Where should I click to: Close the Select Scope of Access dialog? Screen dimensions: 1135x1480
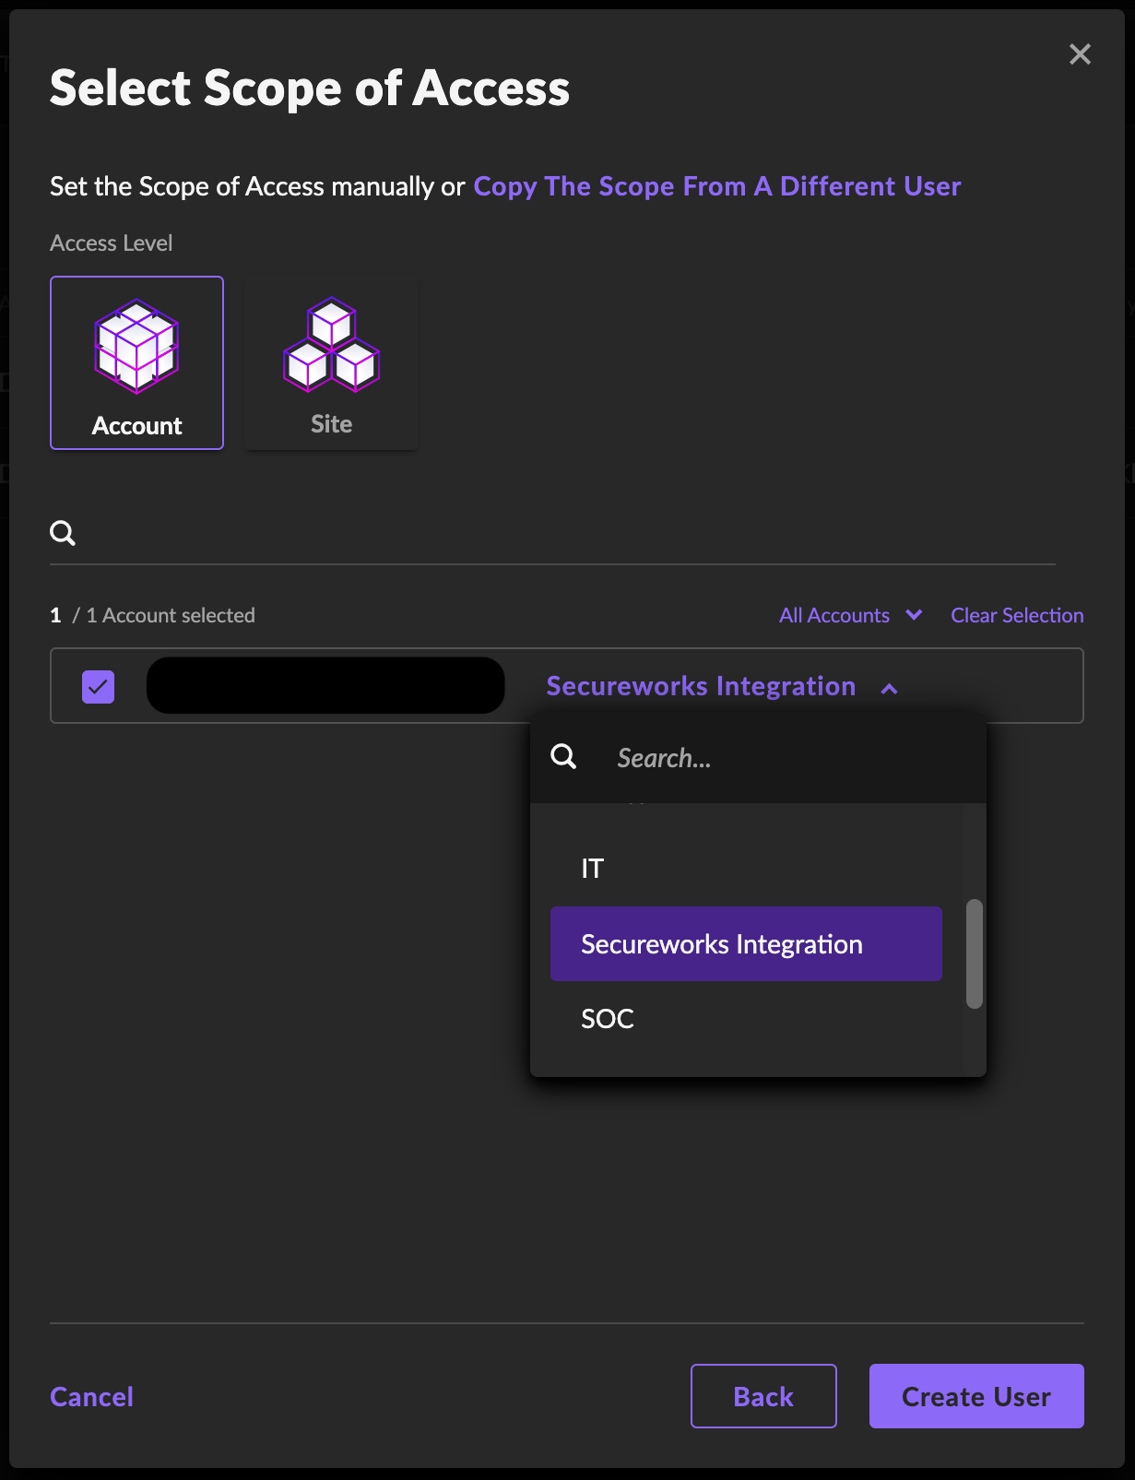click(x=1080, y=54)
